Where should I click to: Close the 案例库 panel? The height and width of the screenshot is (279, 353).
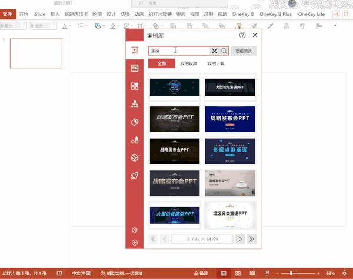255,35
